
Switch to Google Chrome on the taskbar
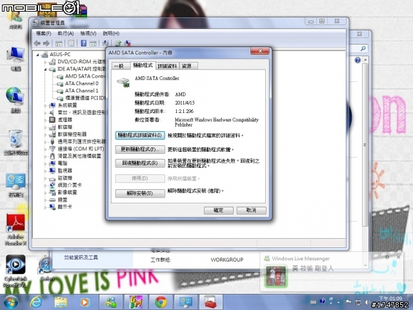click(161, 302)
